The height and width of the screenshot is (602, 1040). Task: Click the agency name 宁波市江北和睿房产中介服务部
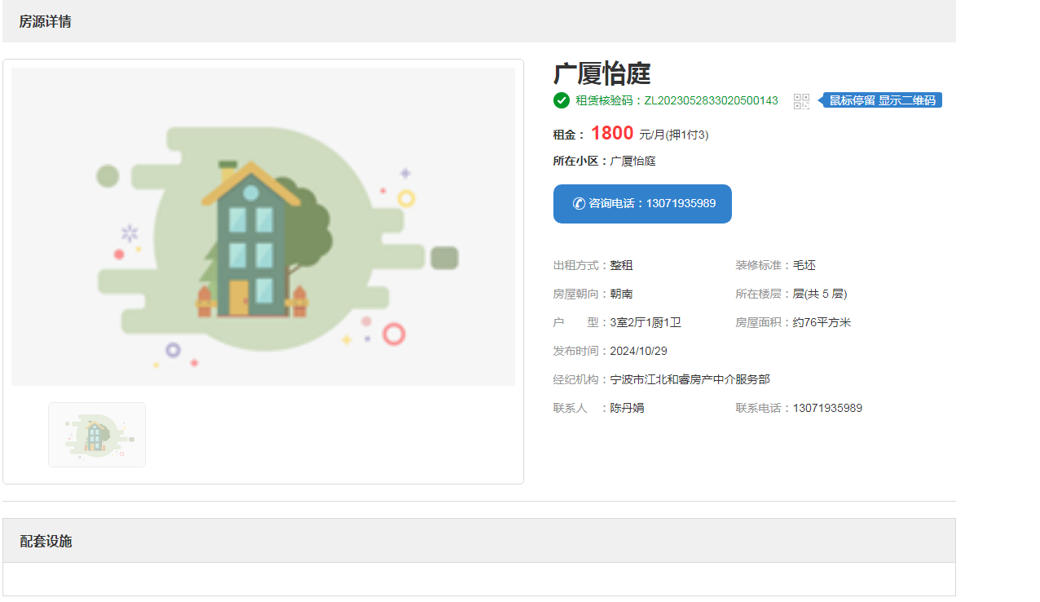tap(690, 379)
